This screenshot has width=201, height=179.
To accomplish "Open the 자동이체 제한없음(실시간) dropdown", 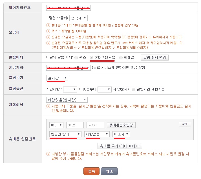I will click(67, 100).
